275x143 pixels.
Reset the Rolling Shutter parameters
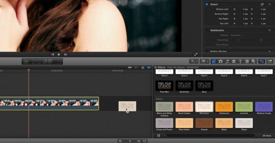[270, 51]
